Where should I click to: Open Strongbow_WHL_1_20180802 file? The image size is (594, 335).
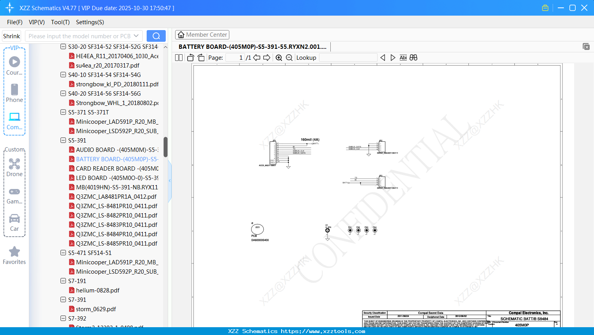[x=117, y=103]
